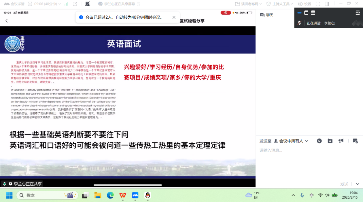This screenshot has width=363, height=202.
Task: Dismiss the 40-minute limit notification
Action: click(174, 17)
